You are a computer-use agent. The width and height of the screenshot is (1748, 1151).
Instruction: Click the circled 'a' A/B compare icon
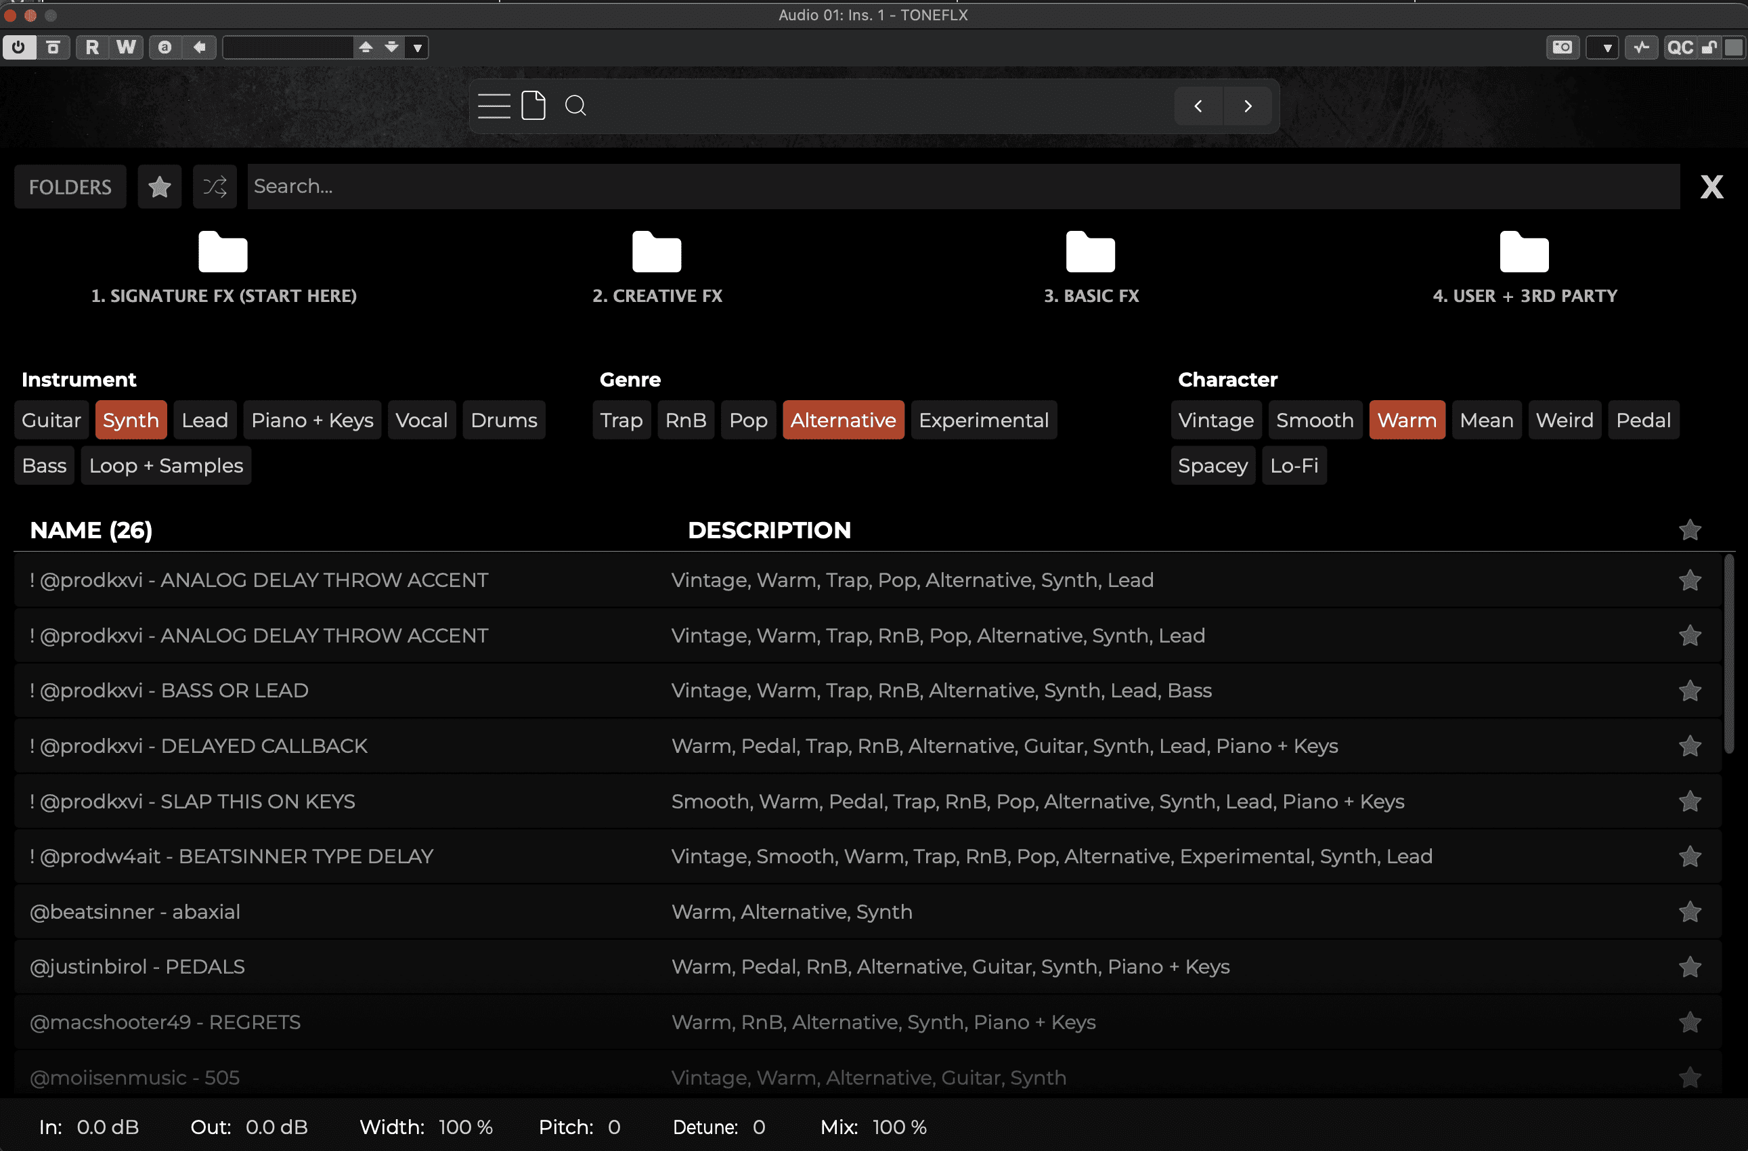pos(165,48)
